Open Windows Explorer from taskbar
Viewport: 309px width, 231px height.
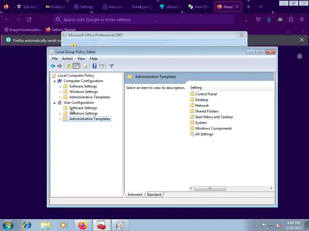pyautogui.click(x=46, y=225)
